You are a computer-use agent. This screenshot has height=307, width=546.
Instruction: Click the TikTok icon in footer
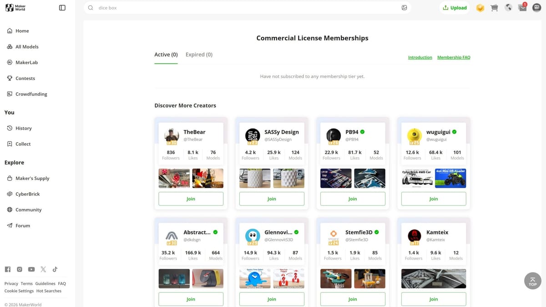pos(55,269)
